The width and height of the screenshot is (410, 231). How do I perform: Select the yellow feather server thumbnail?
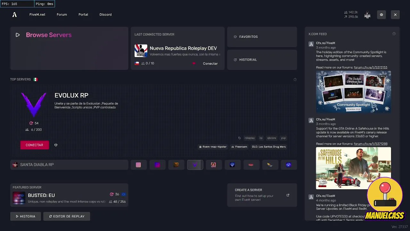click(x=270, y=165)
